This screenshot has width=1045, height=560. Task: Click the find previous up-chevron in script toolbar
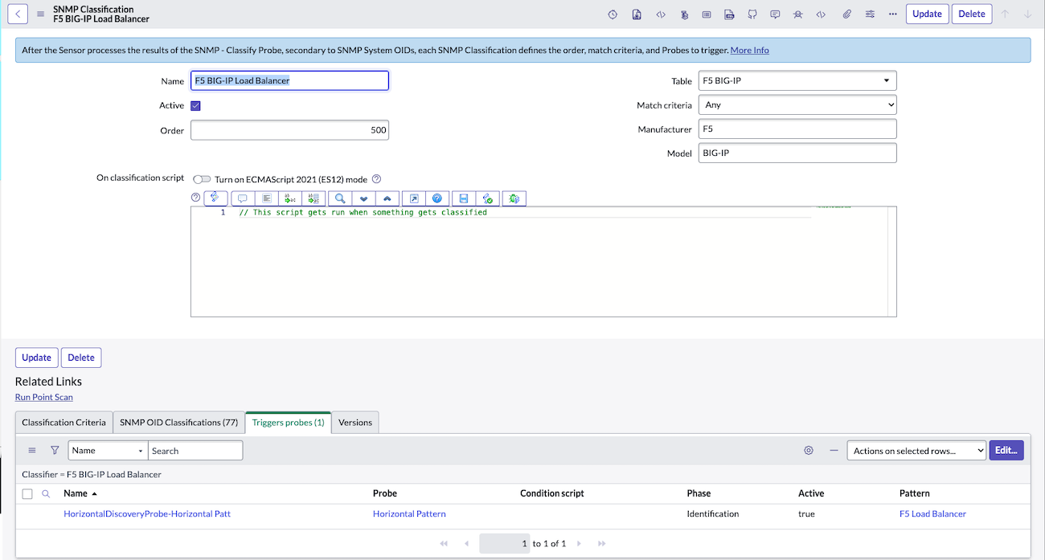pos(387,198)
